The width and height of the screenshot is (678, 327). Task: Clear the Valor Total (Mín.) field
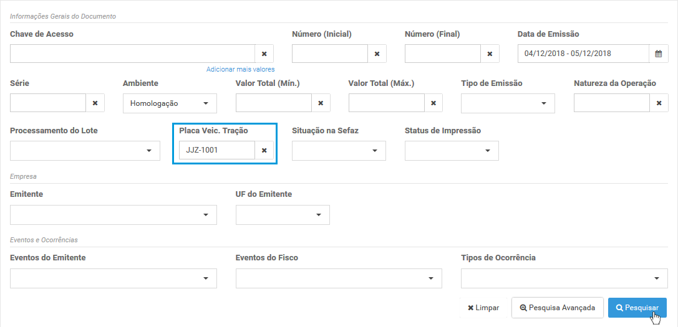pyautogui.click(x=321, y=103)
